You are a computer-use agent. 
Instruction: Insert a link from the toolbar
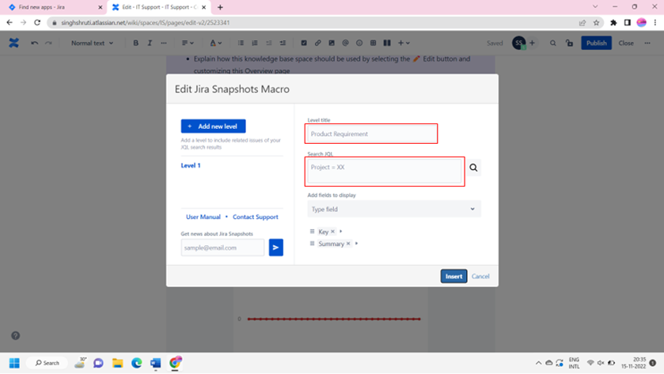click(317, 43)
